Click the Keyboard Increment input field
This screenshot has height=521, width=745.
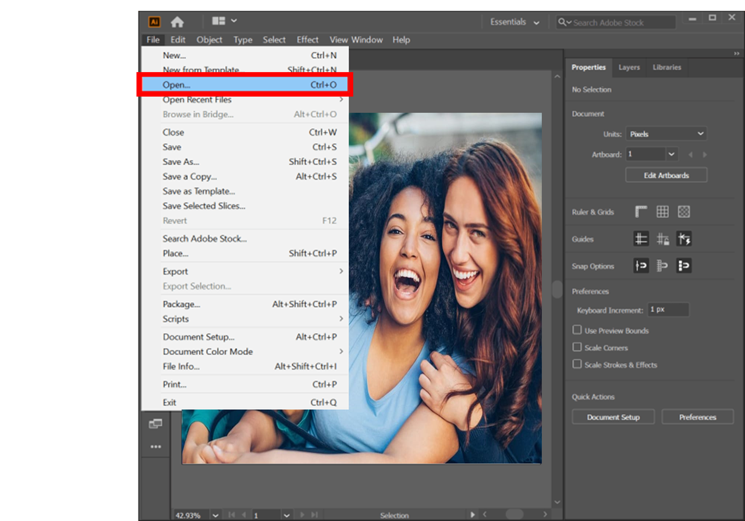[668, 310]
